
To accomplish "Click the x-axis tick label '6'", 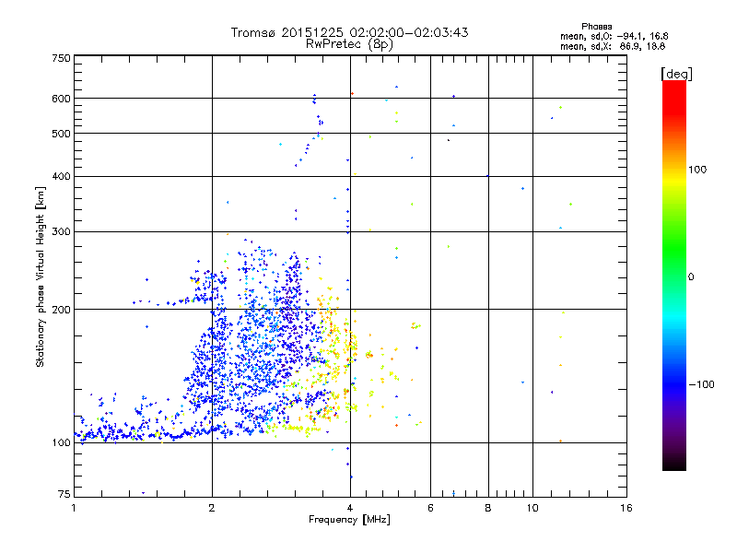I will (x=430, y=508).
